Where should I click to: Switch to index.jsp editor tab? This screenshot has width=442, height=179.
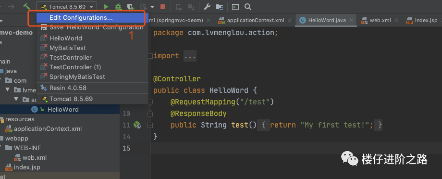click(x=422, y=20)
